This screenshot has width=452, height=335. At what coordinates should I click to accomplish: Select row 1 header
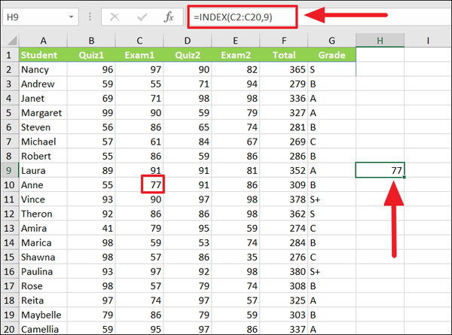pos(9,55)
